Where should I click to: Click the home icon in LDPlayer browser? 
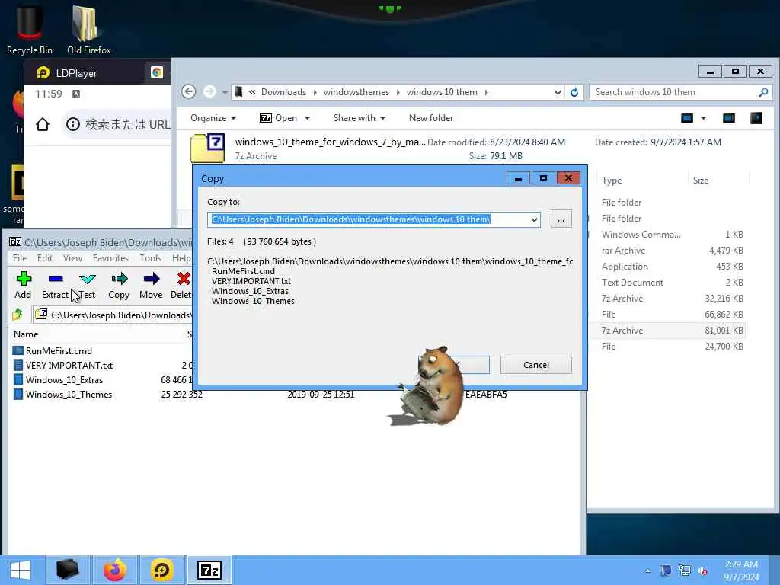coord(43,124)
